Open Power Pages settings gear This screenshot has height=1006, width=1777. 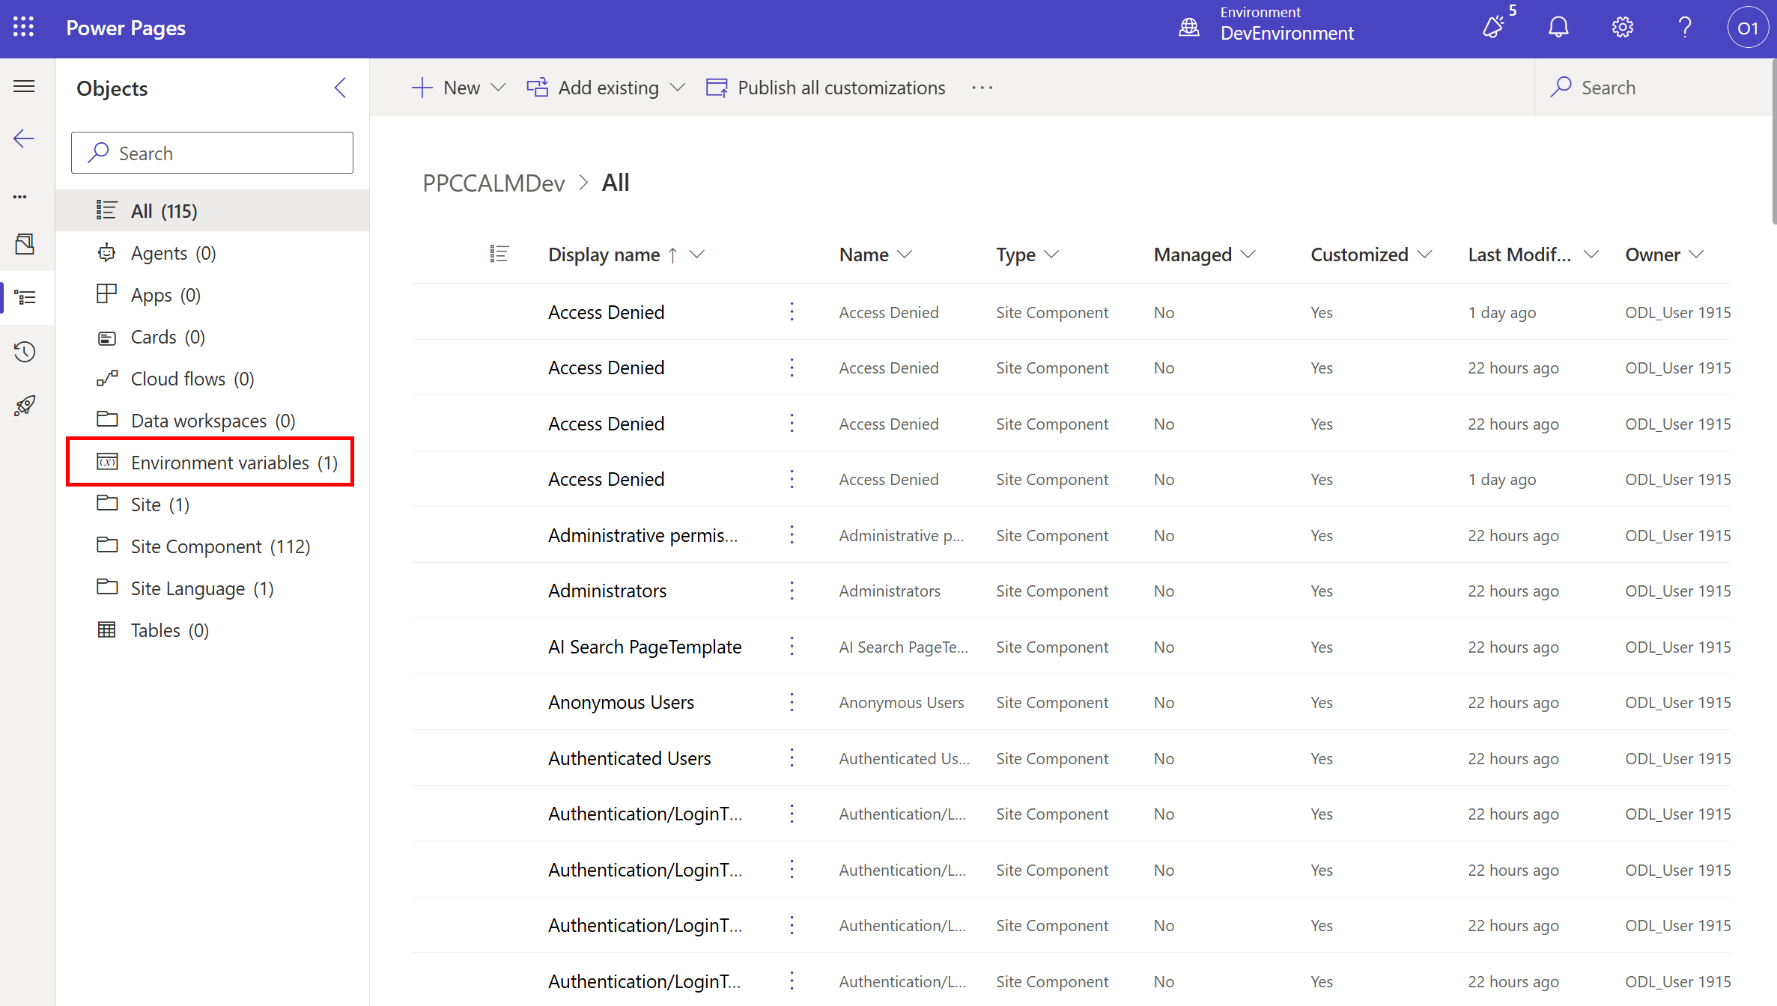pyautogui.click(x=1622, y=27)
